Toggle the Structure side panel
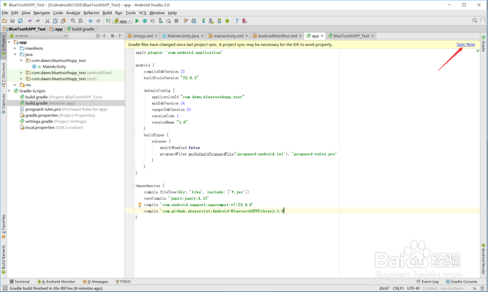This screenshot has width=488, height=292. (x=3, y=75)
